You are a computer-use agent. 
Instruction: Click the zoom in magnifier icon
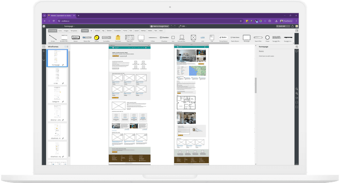[297, 89]
